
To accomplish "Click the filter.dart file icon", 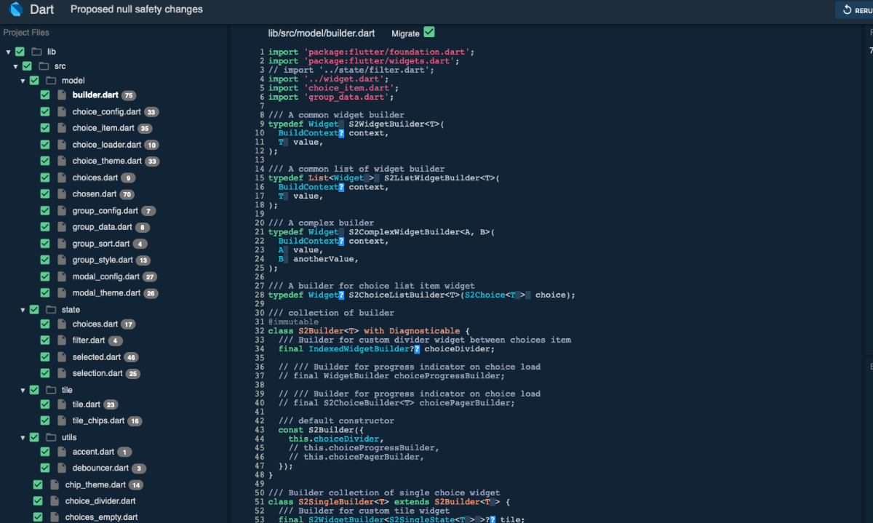I will pyautogui.click(x=62, y=340).
